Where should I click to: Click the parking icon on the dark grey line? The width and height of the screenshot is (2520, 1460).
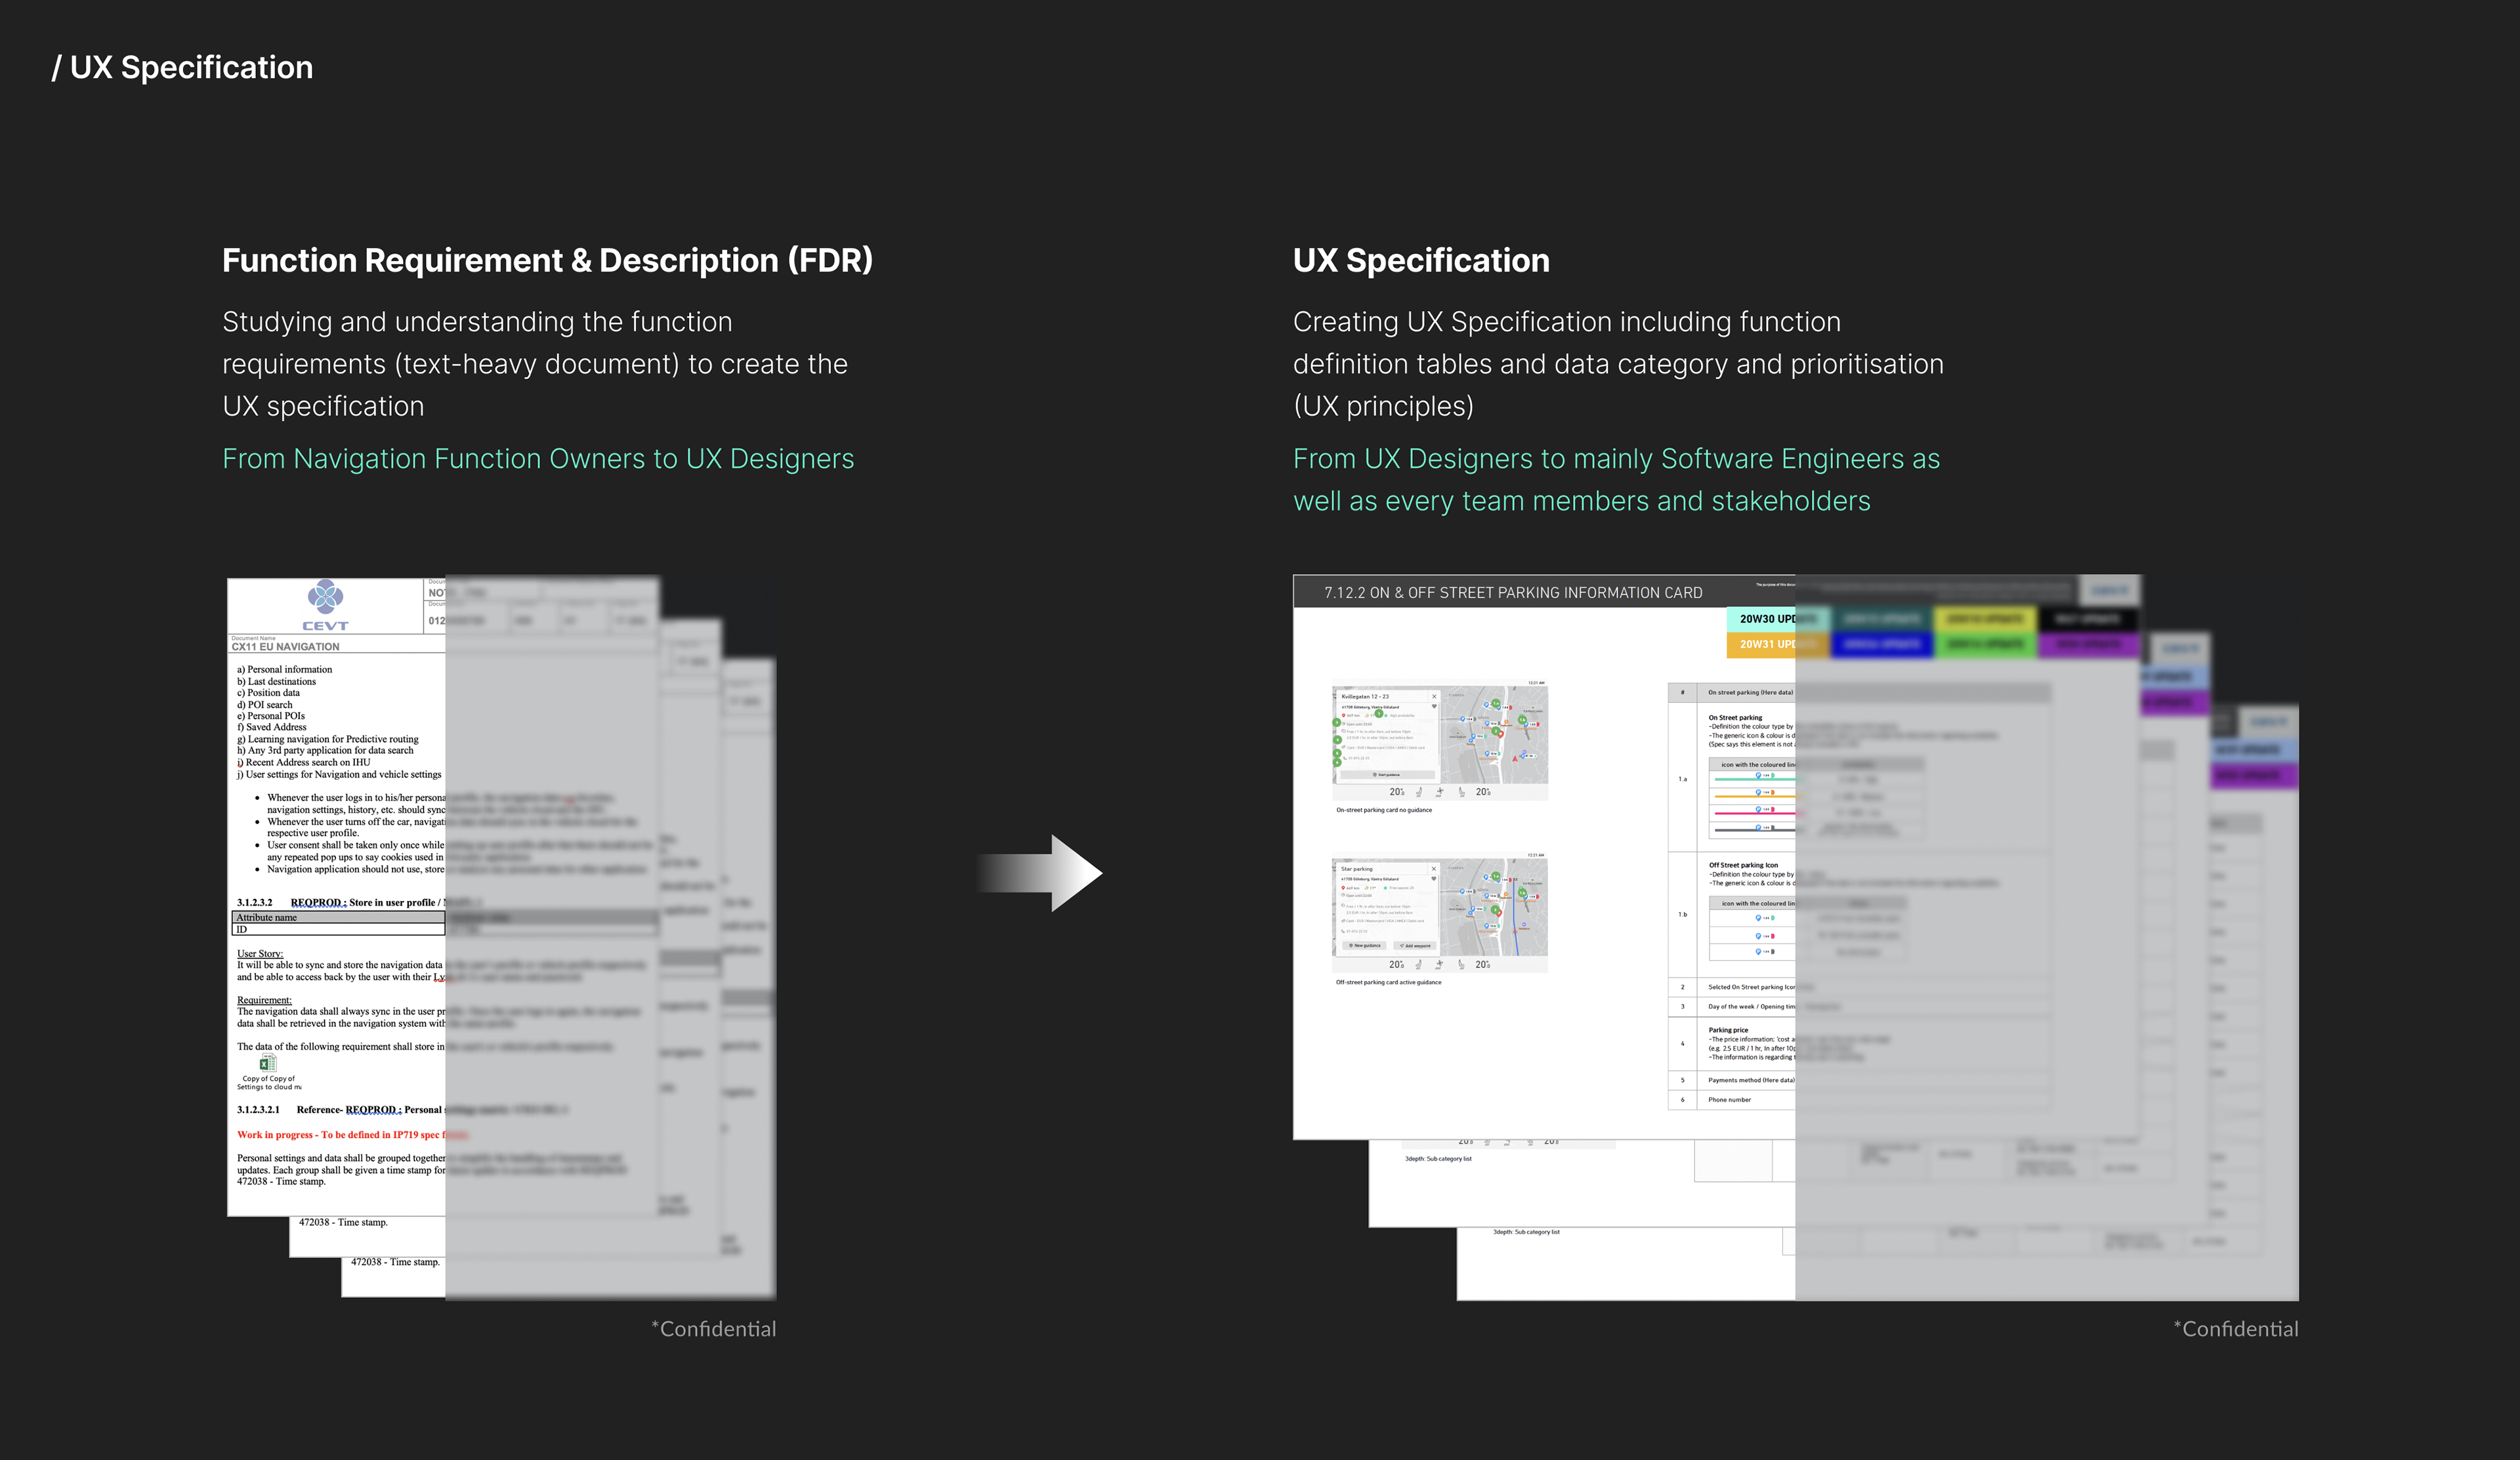click(1758, 828)
